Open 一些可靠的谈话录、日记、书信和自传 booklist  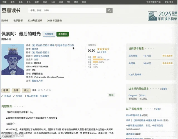[x=144, y=125]
